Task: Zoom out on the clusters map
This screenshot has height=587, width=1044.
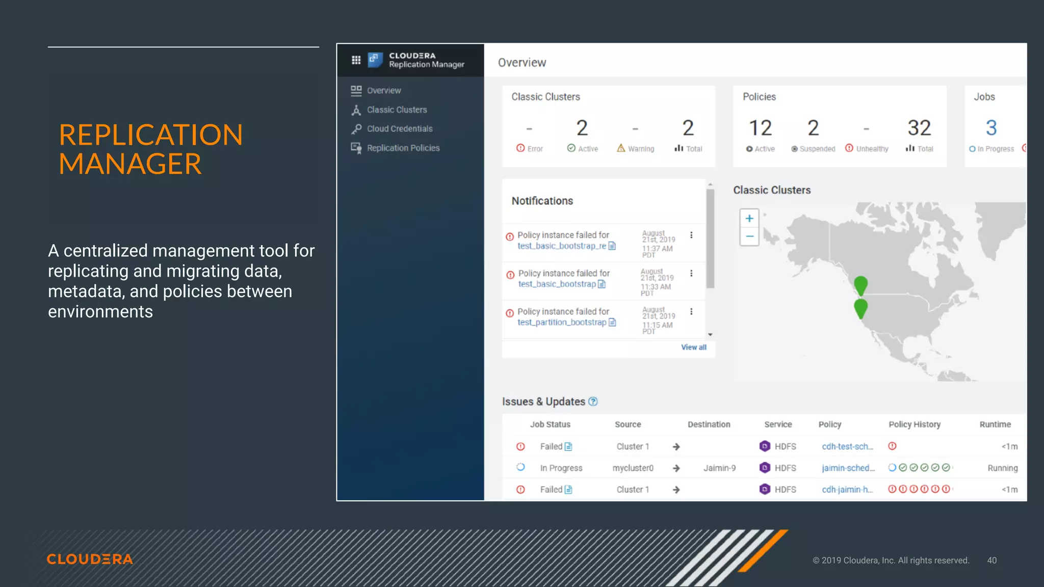Action: [x=749, y=236]
